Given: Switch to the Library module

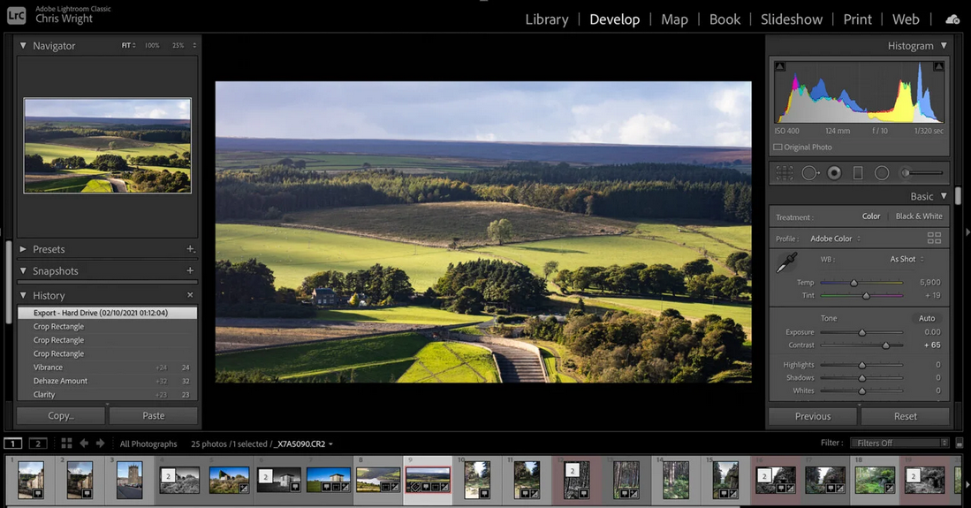Looking at the screenshot, I should 547,19.
